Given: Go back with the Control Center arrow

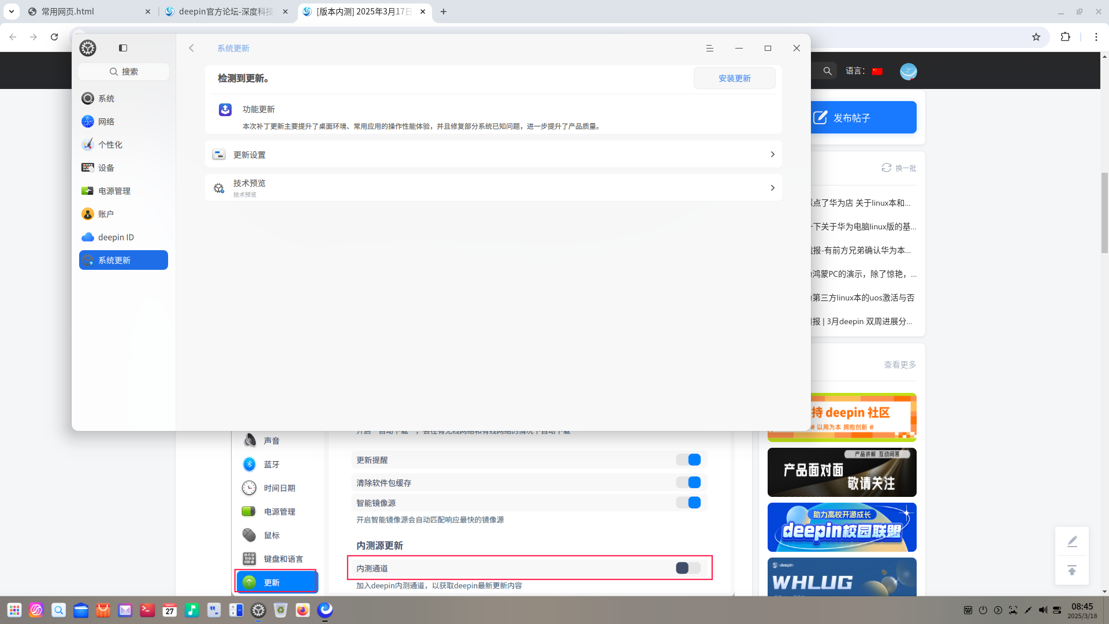Looking at the screenshot, I should pos(191,48).
